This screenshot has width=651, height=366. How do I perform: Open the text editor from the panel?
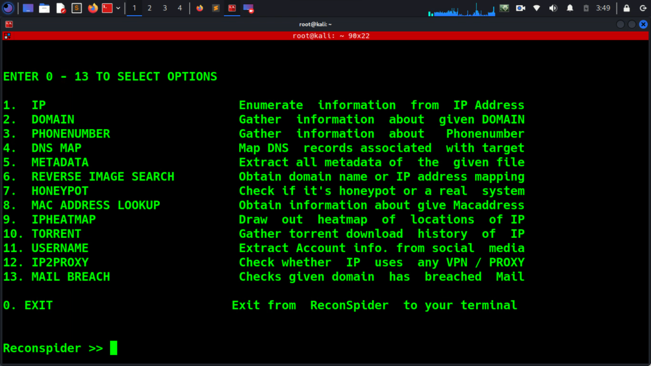click(62, 8)
